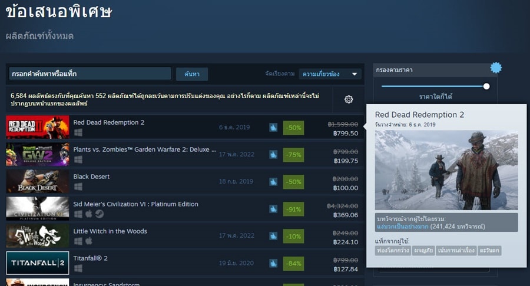
Task: Open the sort-by ความเกี่ยวข้อง dropdown
Action: 330,74
